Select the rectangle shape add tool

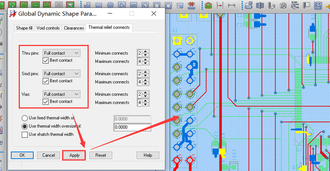(99, 5)
